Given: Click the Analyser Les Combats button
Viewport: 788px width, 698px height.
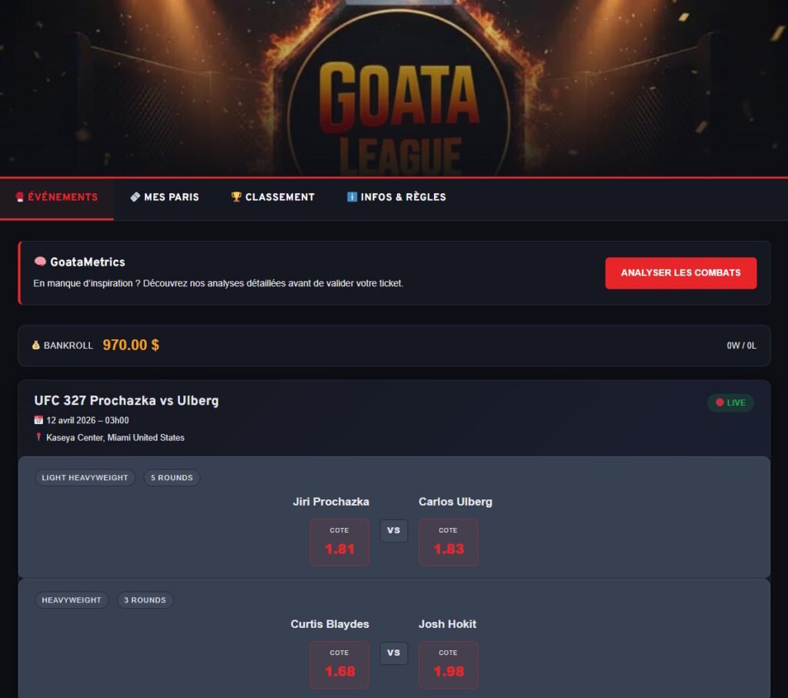Looking at the screenshot, I should point(681,272).
